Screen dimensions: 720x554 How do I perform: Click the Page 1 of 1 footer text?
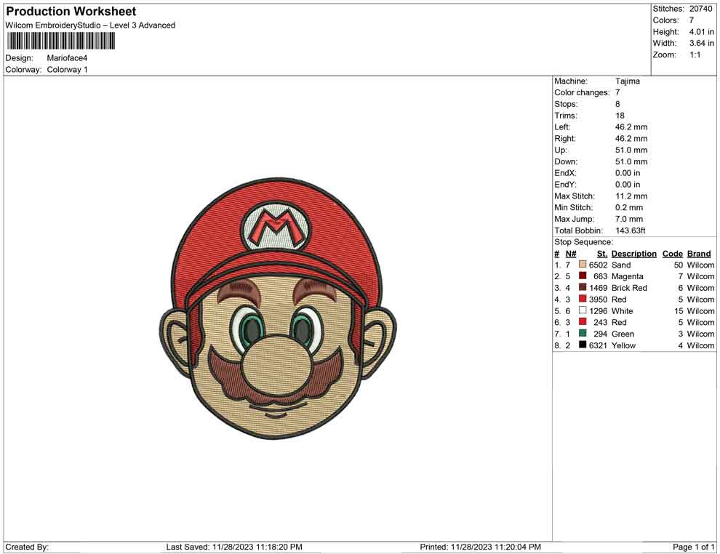click(694, 547)
